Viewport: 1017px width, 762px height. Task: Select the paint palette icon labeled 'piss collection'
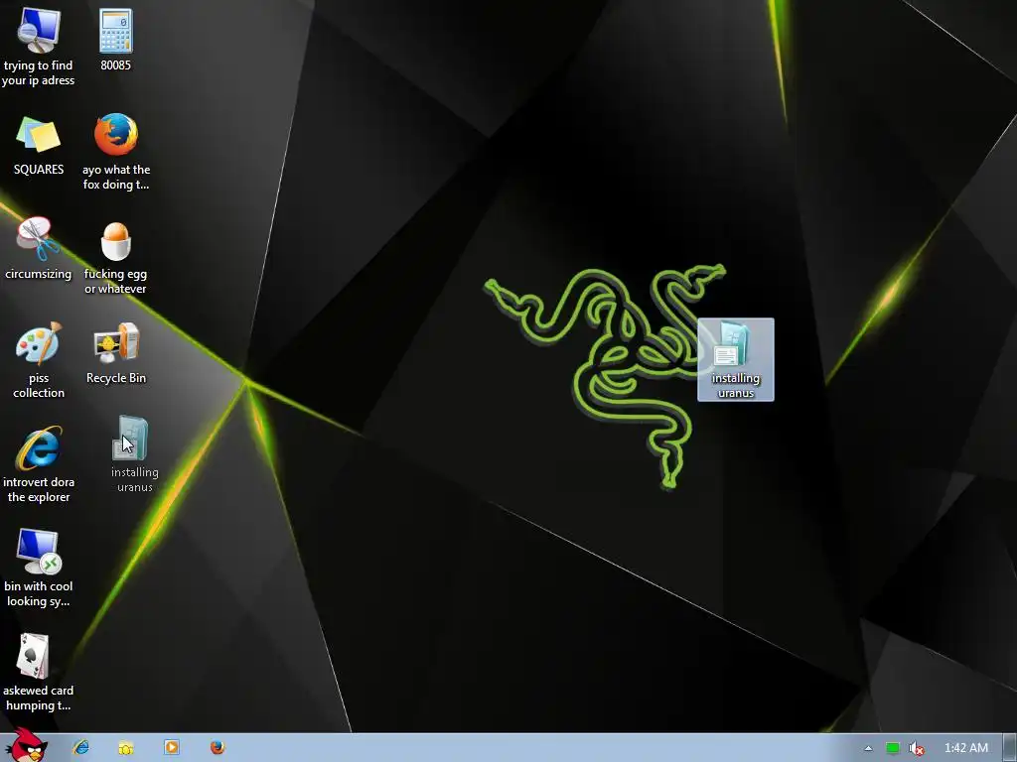[39, 360]
